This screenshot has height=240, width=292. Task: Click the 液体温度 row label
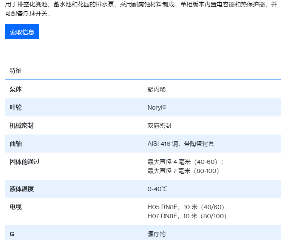(x=22, y=189)
